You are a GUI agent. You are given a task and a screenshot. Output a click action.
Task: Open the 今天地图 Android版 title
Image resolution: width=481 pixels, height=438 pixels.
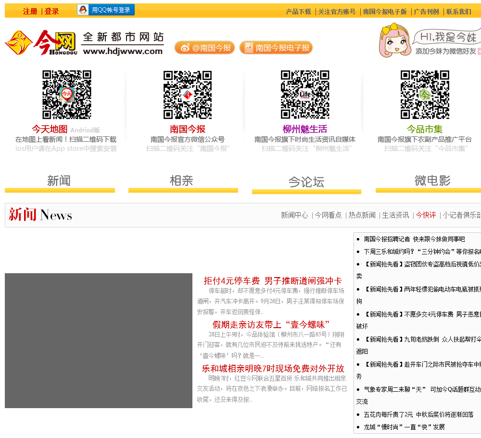[x=66, y=130]
